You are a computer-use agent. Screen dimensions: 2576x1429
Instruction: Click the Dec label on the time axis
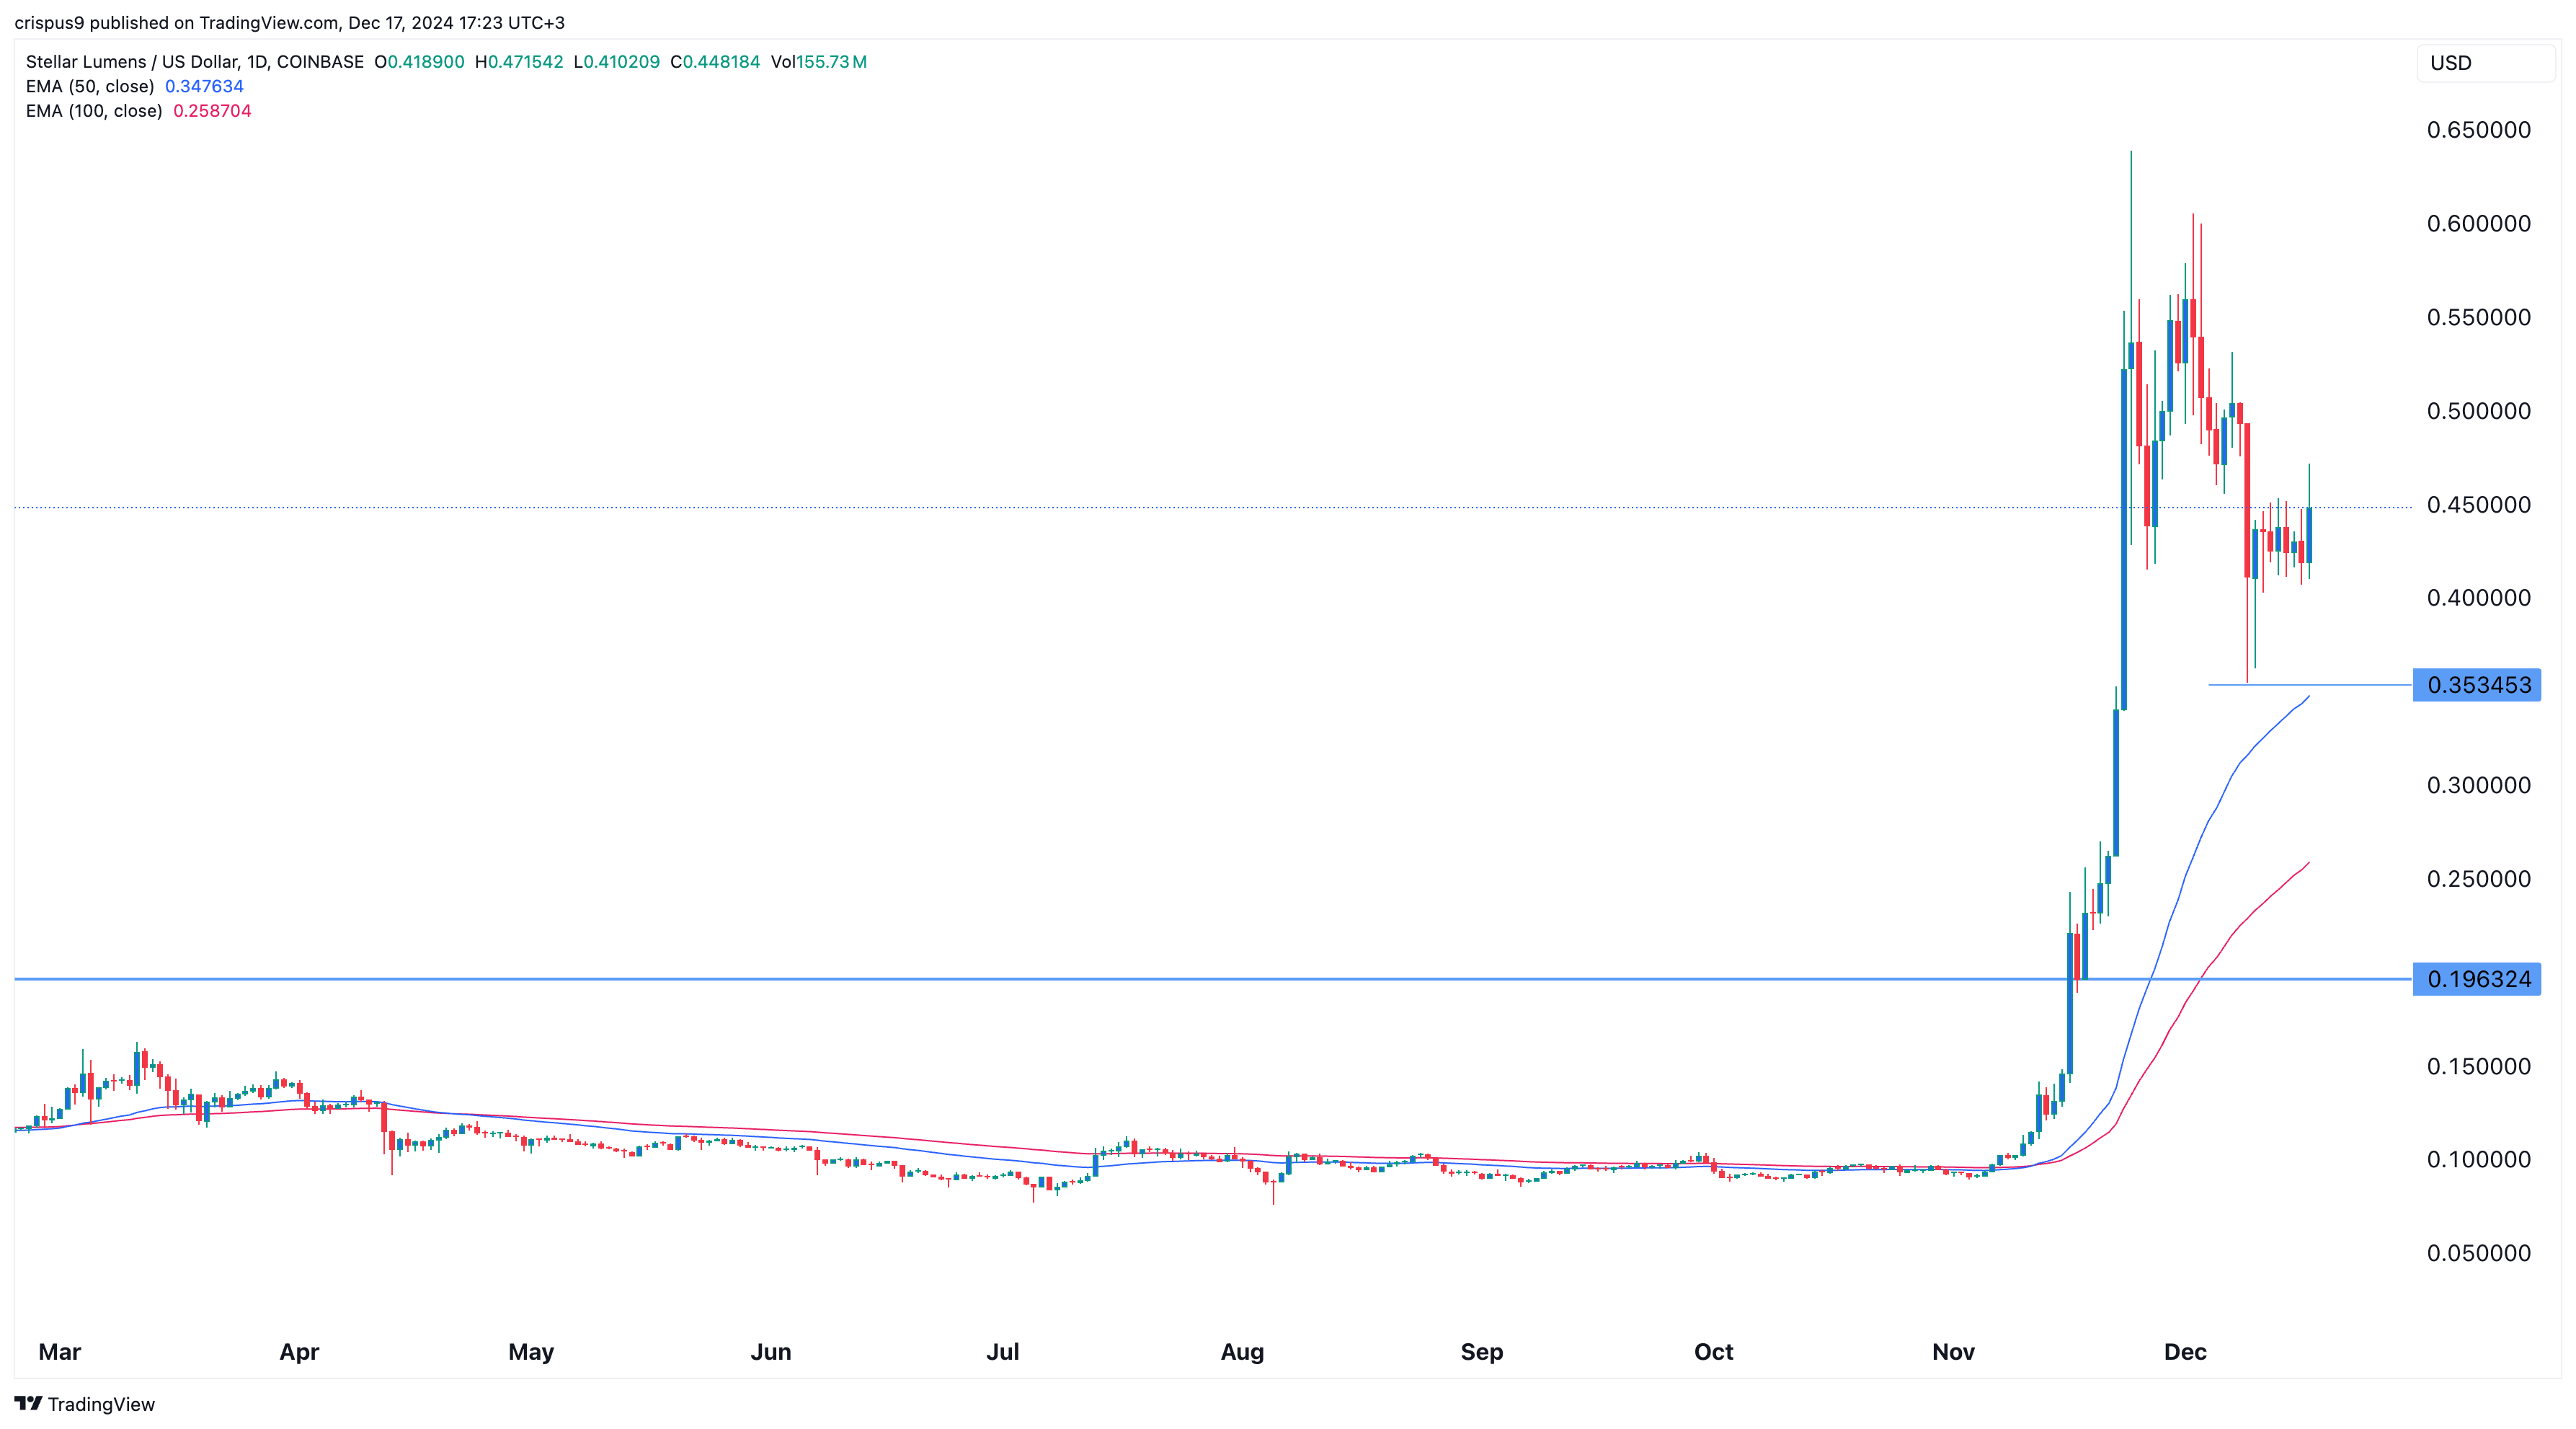(2186, 1351)
